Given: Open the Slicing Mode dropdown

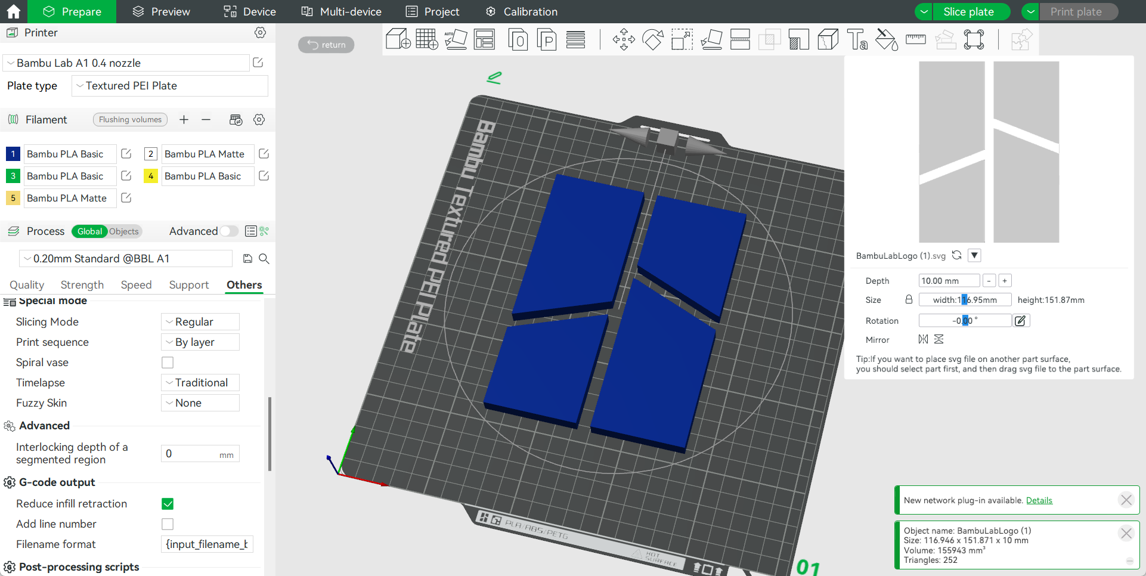Looking at the screenshot, I should point(200,322).
